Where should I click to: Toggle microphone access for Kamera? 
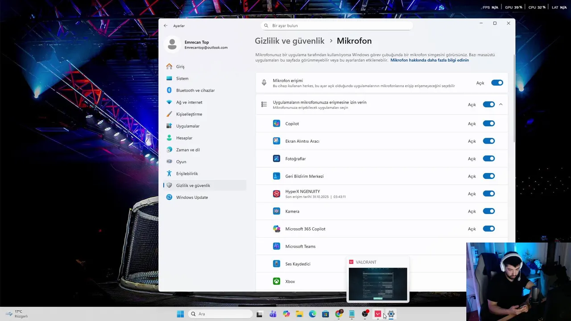coord(489,211)
